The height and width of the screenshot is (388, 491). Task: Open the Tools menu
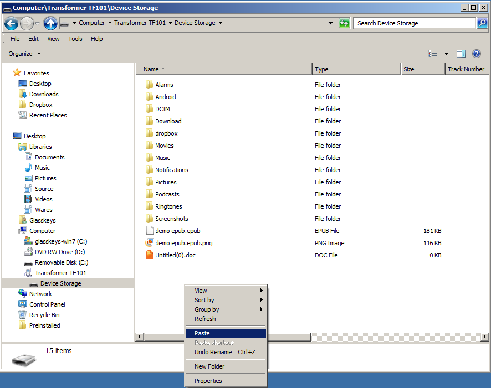click(75, 39)
